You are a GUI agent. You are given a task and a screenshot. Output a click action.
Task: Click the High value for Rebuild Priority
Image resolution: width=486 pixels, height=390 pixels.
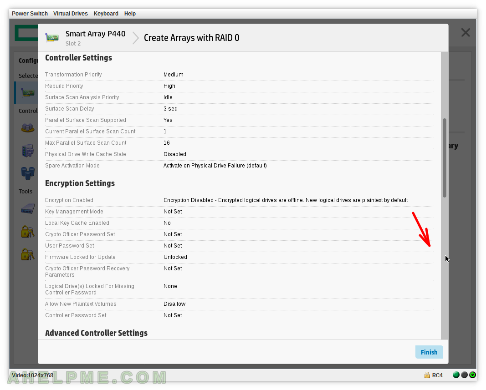tap(169, 86)
